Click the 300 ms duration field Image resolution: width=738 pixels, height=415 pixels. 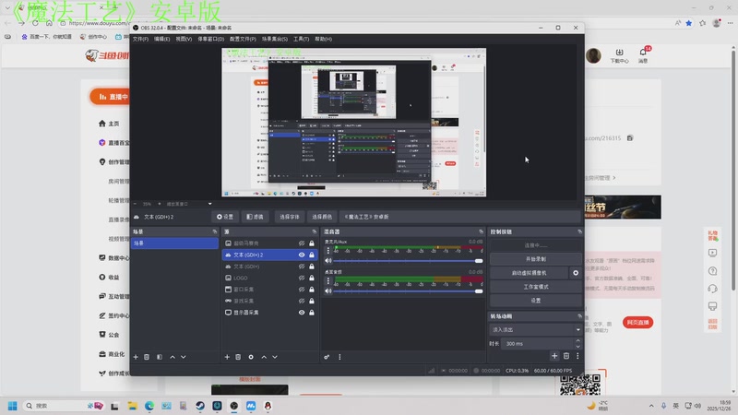(x=538, y=344)
